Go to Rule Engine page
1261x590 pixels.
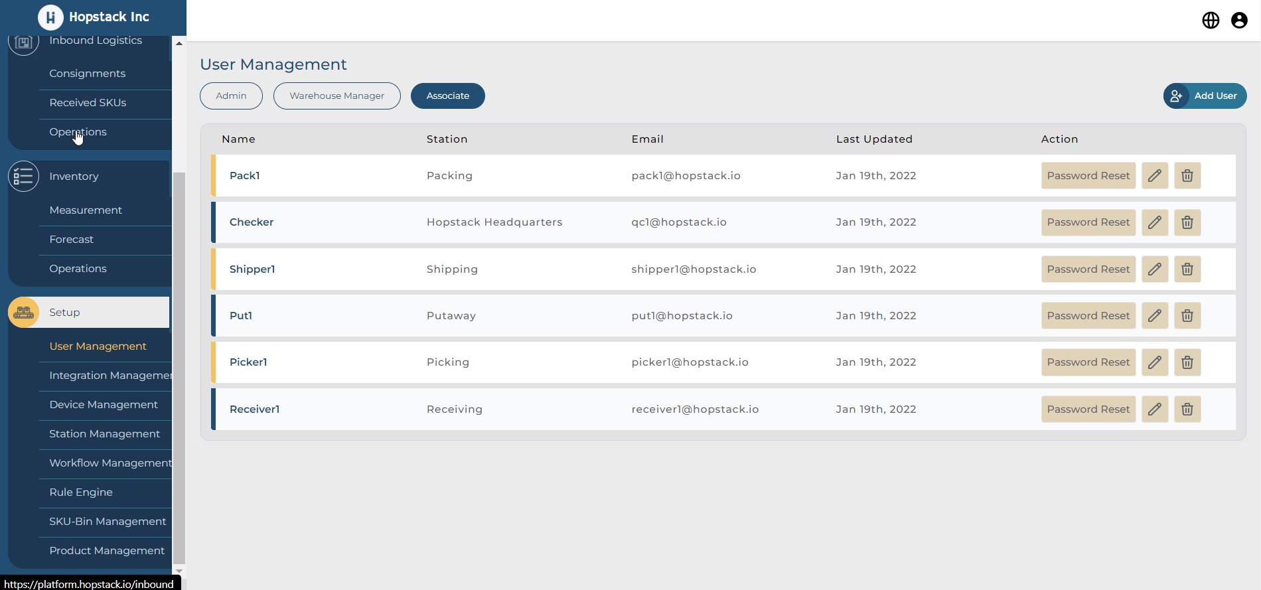[x=81, y=492]
